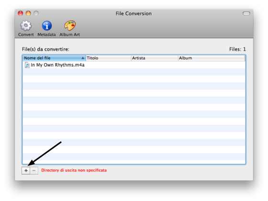Click the Metadata toolbar label
268x201 pixels.
[x=47, y=34]
